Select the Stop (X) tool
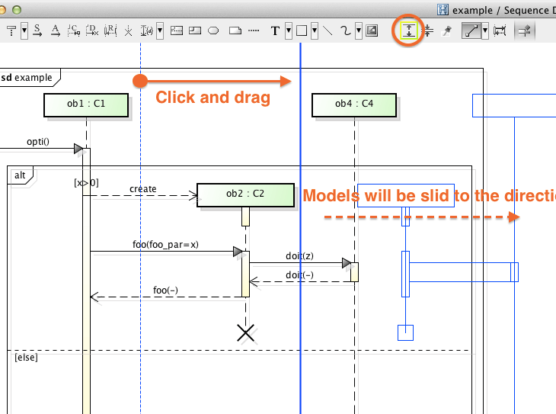 128,31
